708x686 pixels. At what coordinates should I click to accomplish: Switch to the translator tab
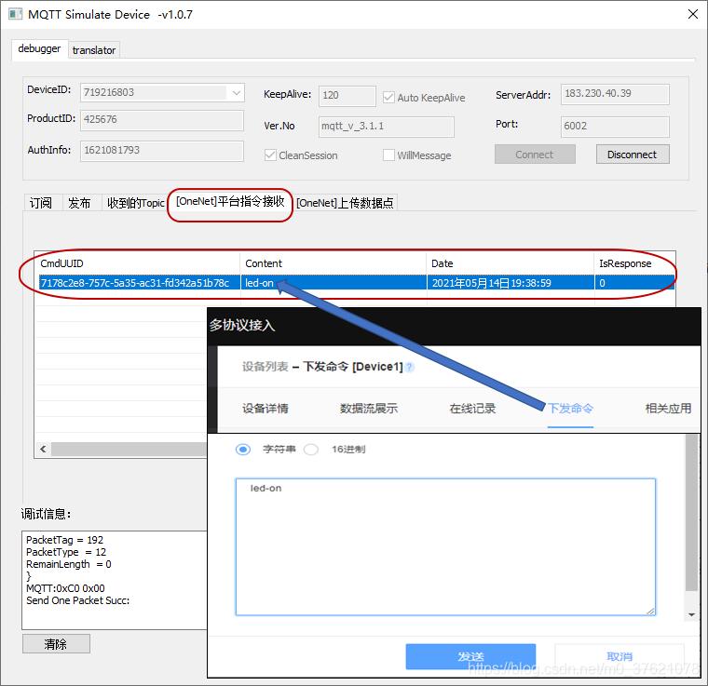pyautogui.click(x=94, y=50)
